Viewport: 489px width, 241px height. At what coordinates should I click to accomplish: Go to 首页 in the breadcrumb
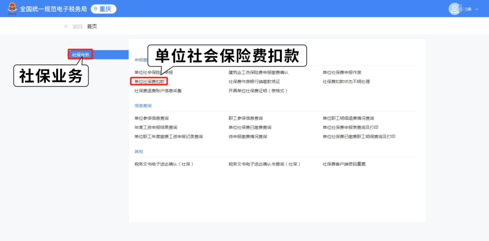click(92, 26)
